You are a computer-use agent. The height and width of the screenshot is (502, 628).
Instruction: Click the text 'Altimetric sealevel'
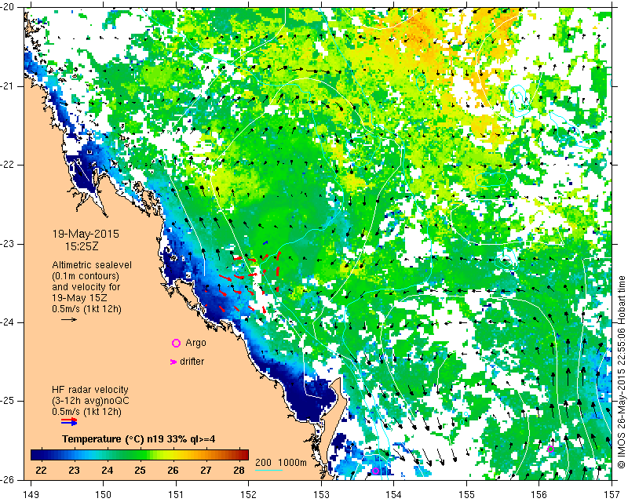[92, 265]
